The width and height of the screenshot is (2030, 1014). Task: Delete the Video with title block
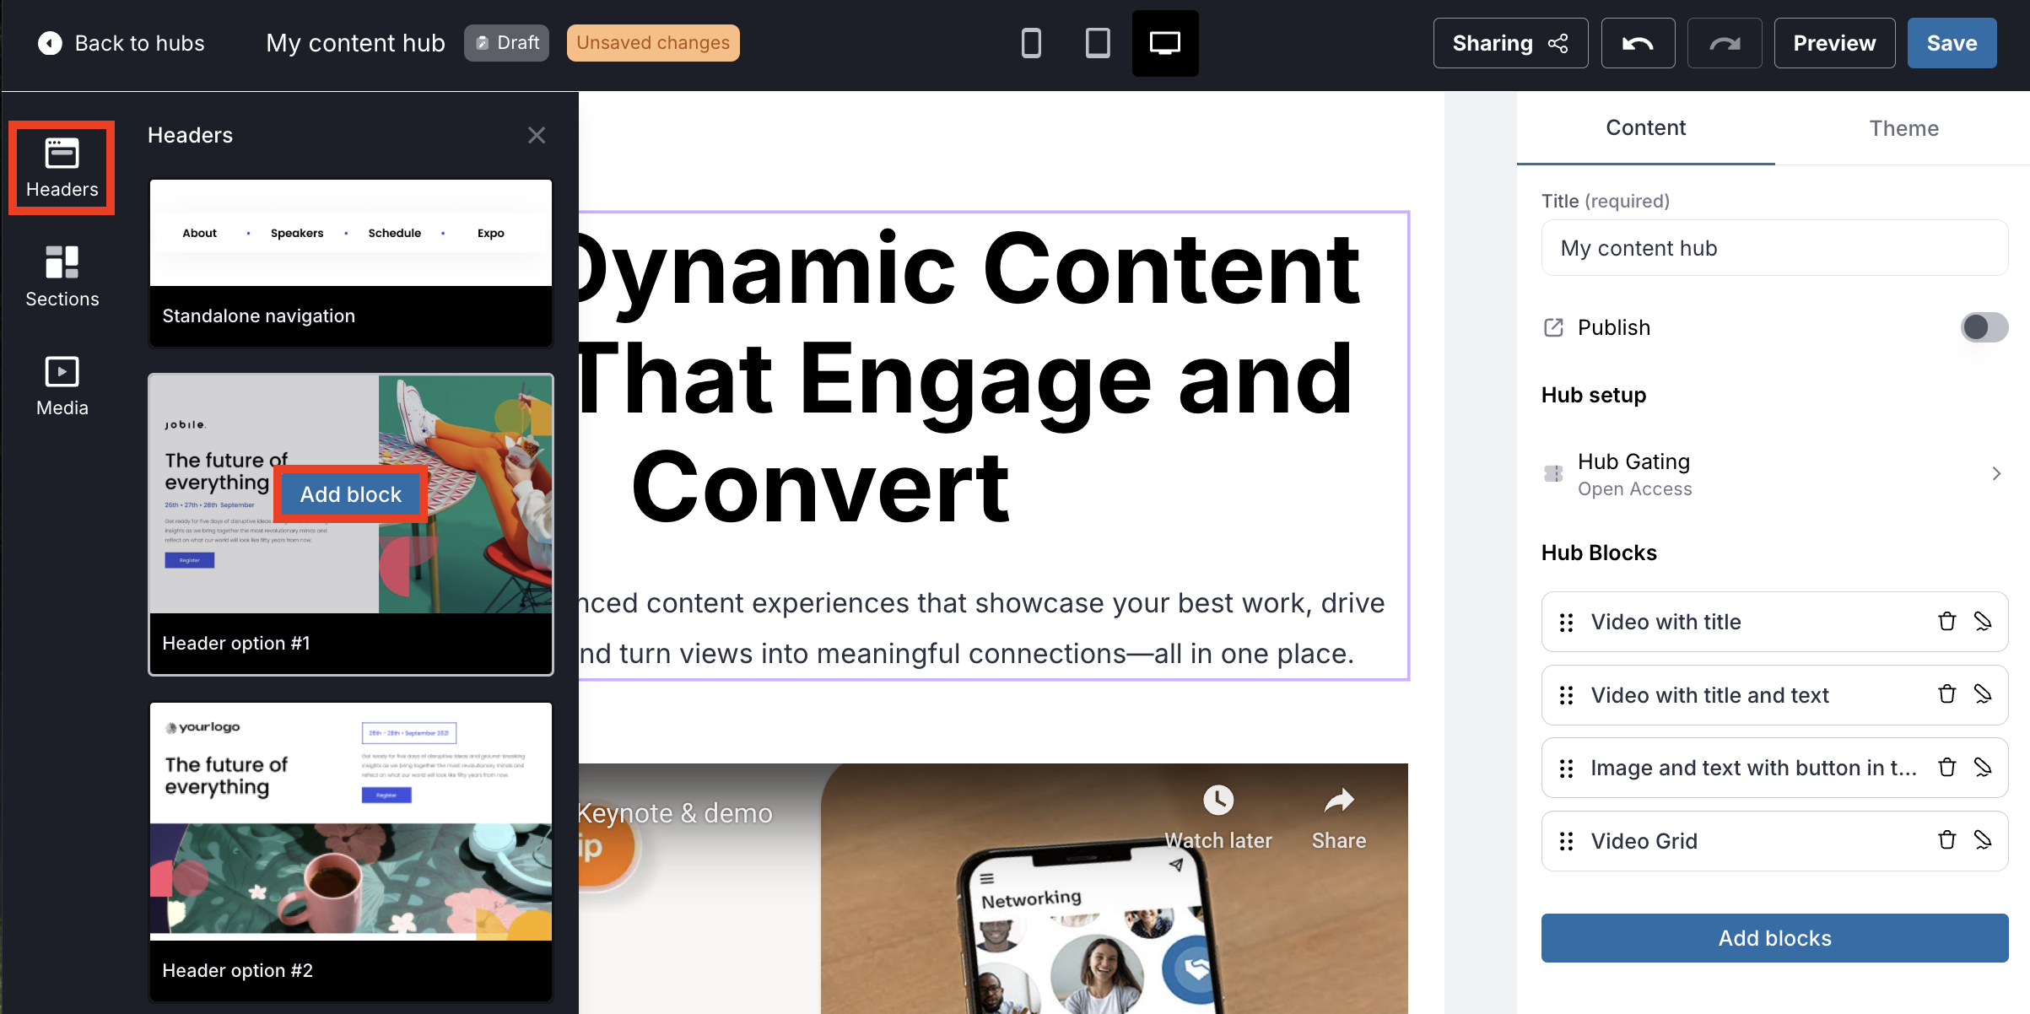point(1946,622)
